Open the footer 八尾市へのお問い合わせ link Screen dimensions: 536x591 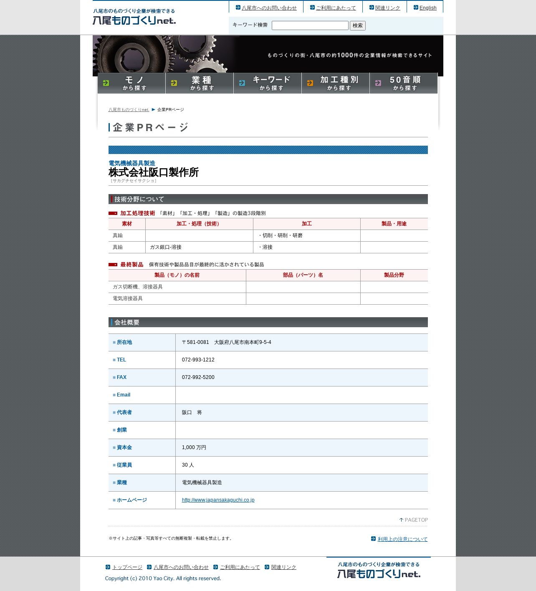point(181,567)
